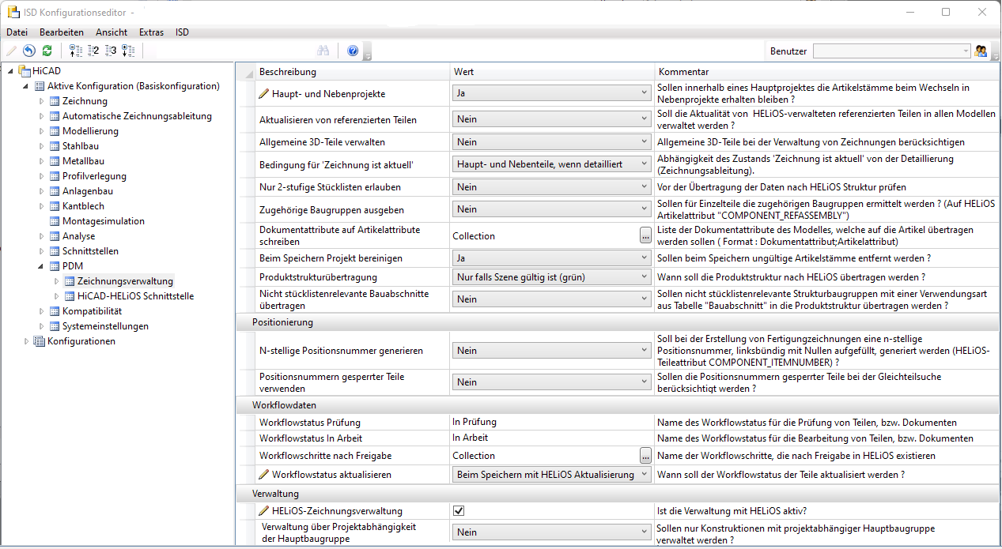Open help via the blue question mark icon
This screenshot has width=1002, height=549.
point(353,51)
